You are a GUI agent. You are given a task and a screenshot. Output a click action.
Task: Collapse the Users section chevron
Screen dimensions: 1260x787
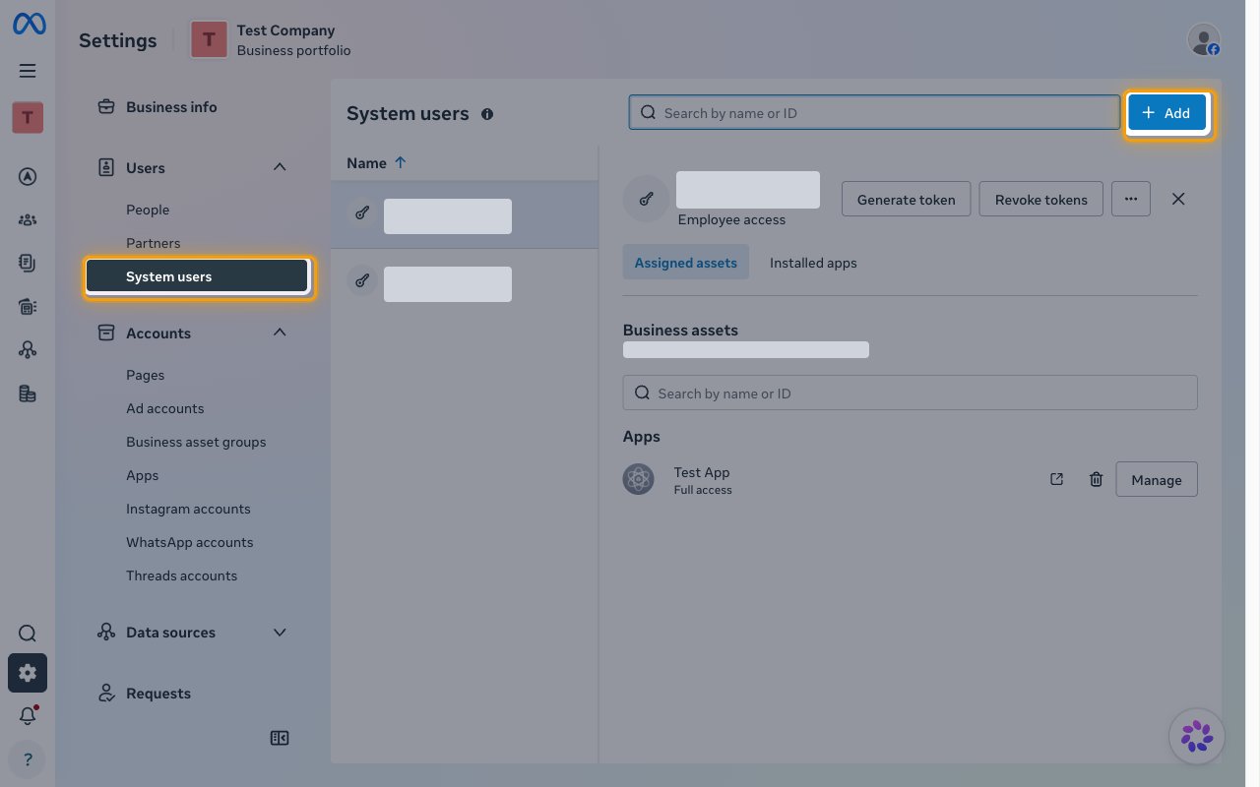coord(280,167)
